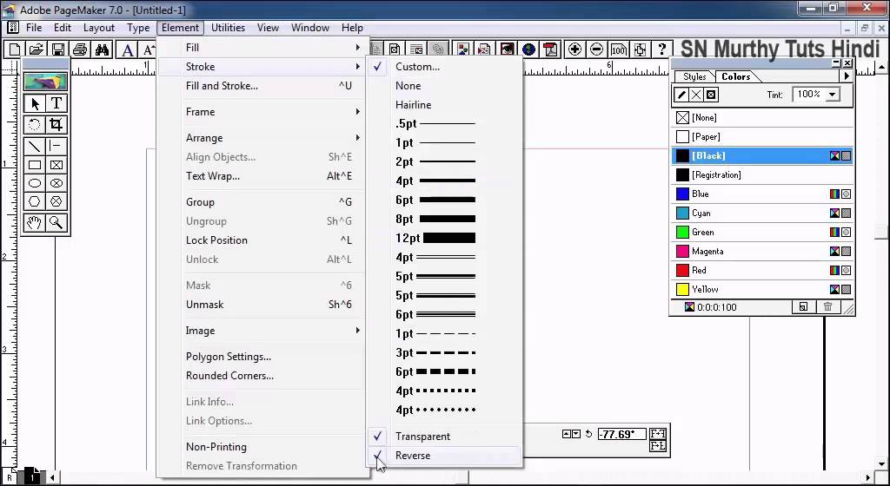
Task: Select the Hand tool
Action: pyautogui.click(x=35, y=223)
